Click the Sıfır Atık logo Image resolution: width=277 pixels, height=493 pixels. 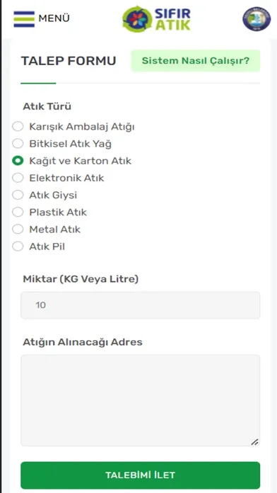(157, 19)
